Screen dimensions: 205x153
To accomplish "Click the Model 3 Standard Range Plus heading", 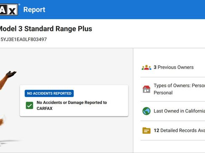I will (x=46, y=29).
